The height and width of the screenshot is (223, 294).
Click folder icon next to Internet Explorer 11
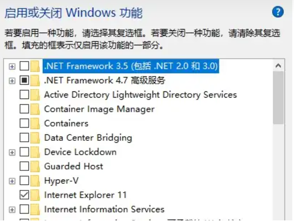[35, 195]
